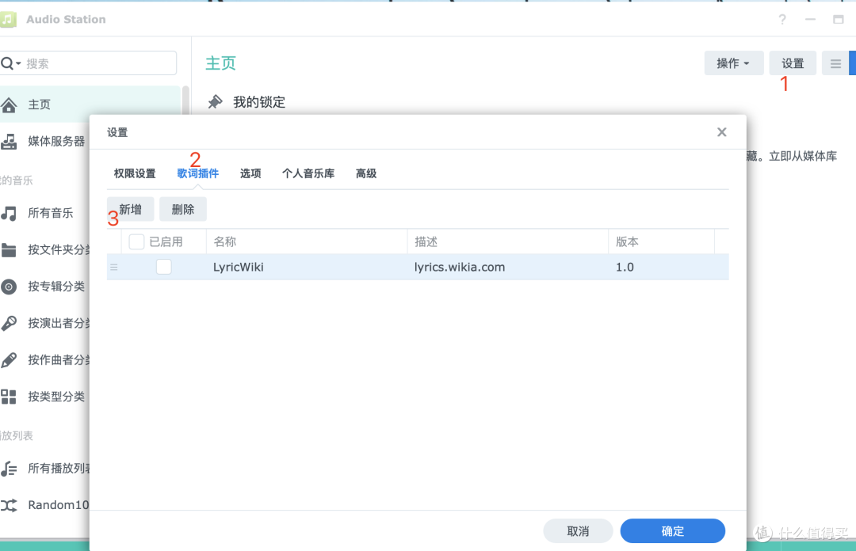This screenshot has width=856, height=551.
Task: Click the pencil icon for 按作曲者分类
Action: (8, 359)
